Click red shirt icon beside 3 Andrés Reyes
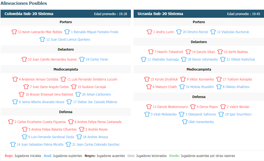The height and width of the screenshot is (161, 264). 81,129
